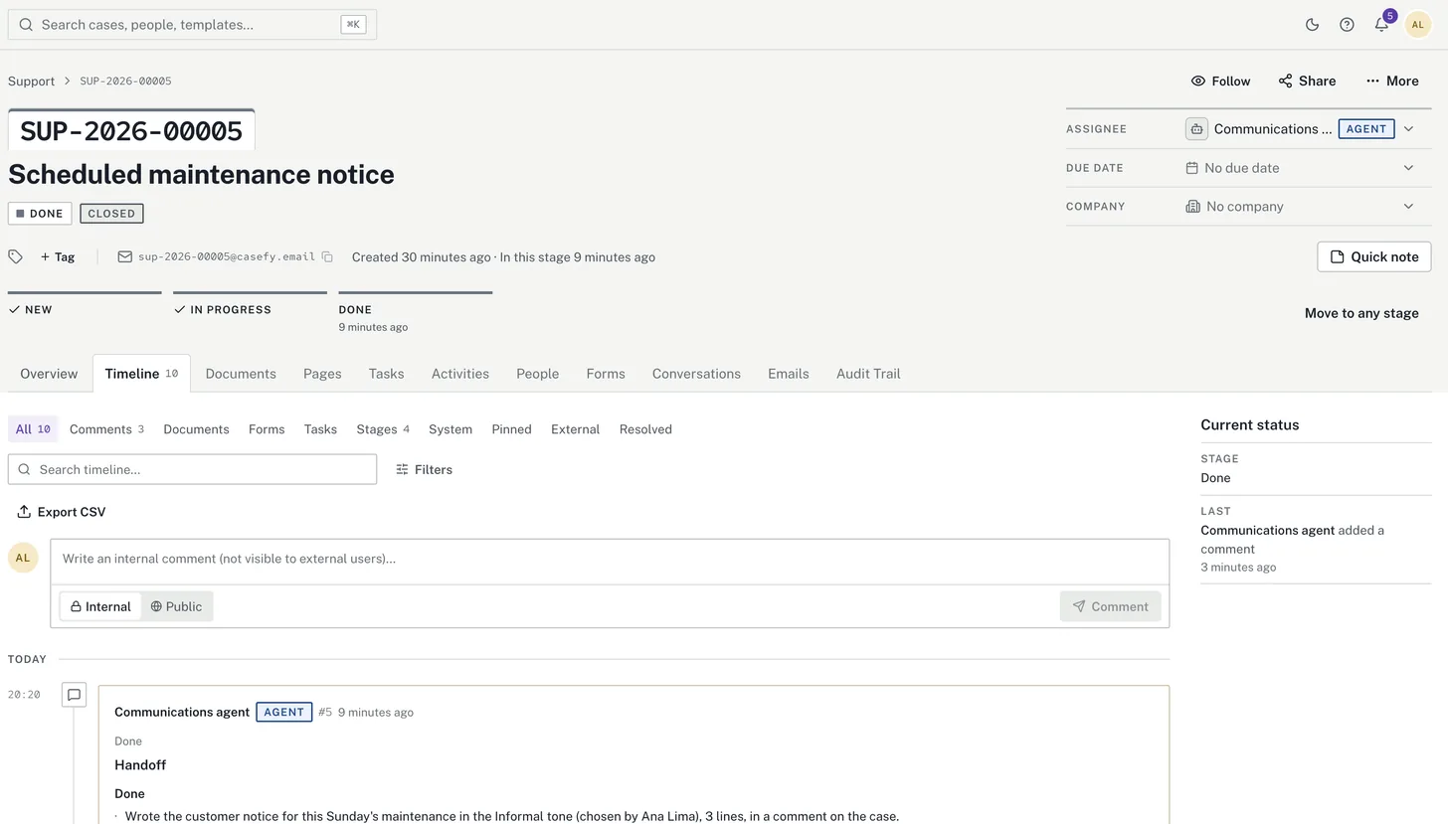Open the Conversations tab
1448x824 pixels.
696,374
